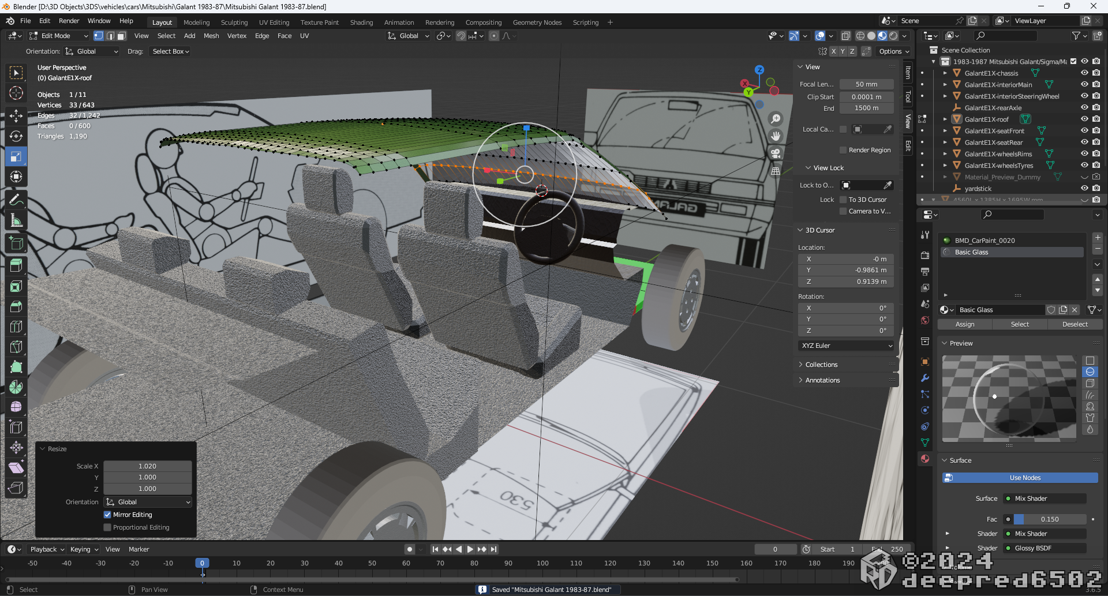Play animation in timeline
This screenshot has height=596, width=1108.
coord(470,549)
